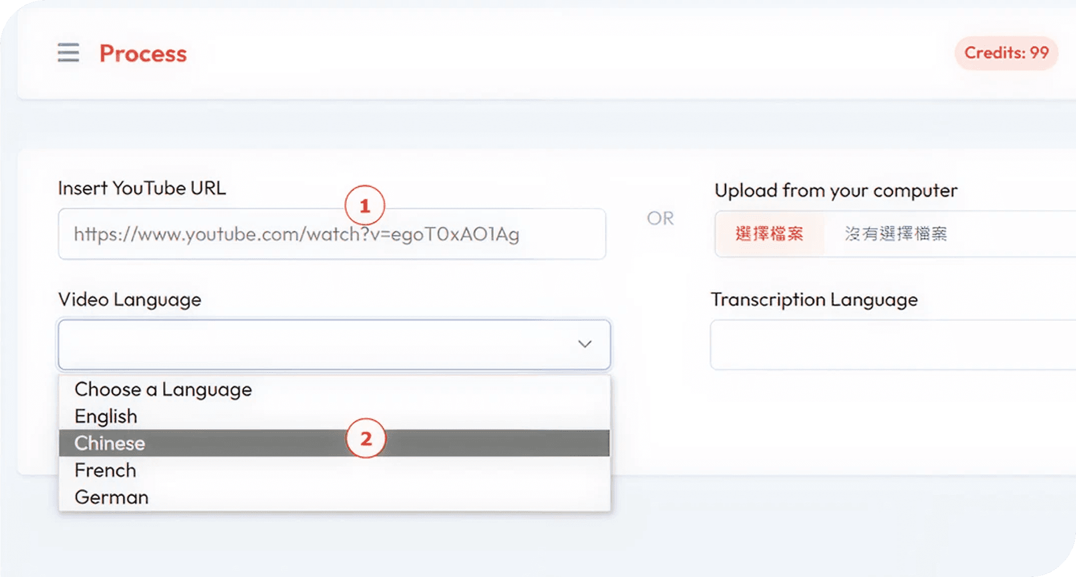
Task: Pick French from the language options
Action: 105,470
